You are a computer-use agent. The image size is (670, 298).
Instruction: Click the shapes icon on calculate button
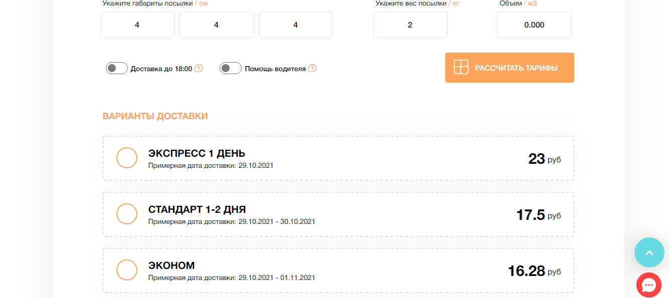461,67
